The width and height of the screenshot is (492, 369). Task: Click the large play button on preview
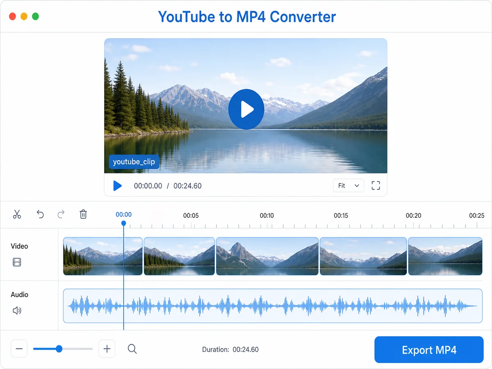tap(246, 109)
